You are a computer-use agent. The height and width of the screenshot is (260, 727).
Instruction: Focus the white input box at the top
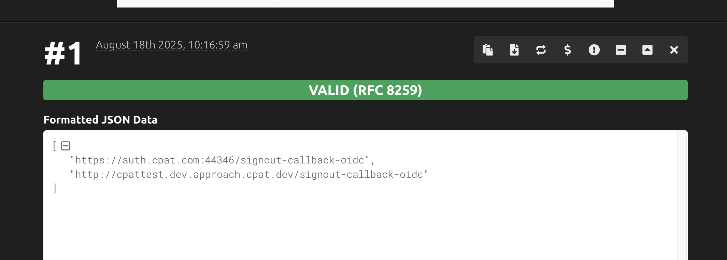tap(366, 3)
